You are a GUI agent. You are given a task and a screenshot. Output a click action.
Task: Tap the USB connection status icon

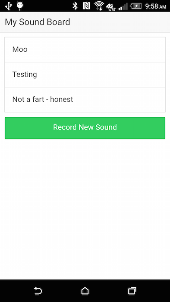coord(8,6)
